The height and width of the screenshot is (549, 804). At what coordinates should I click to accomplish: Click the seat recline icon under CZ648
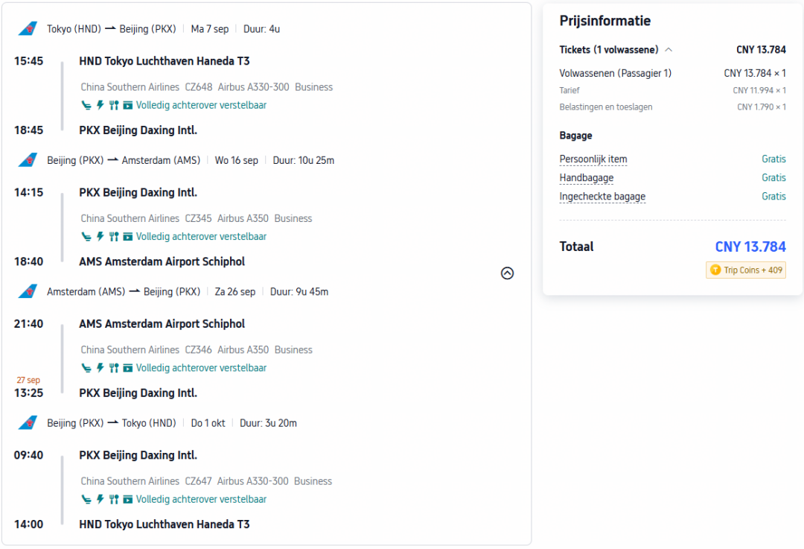pyautogui.click(x=86, y=105)
